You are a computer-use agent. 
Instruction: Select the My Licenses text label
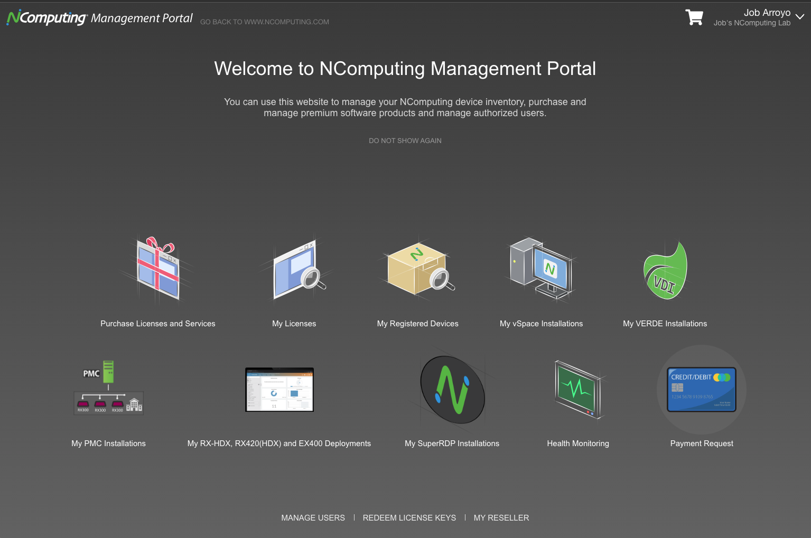point(294,324)
